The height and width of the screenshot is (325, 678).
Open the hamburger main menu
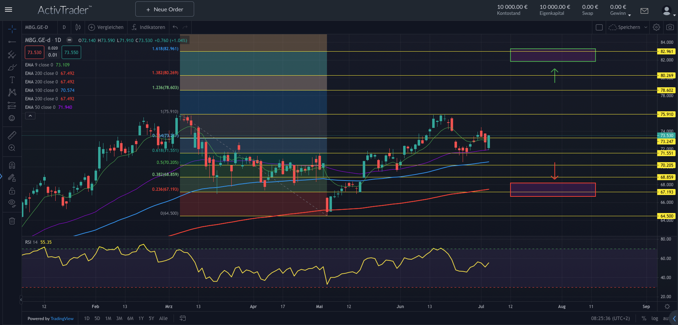pos(9,10)
